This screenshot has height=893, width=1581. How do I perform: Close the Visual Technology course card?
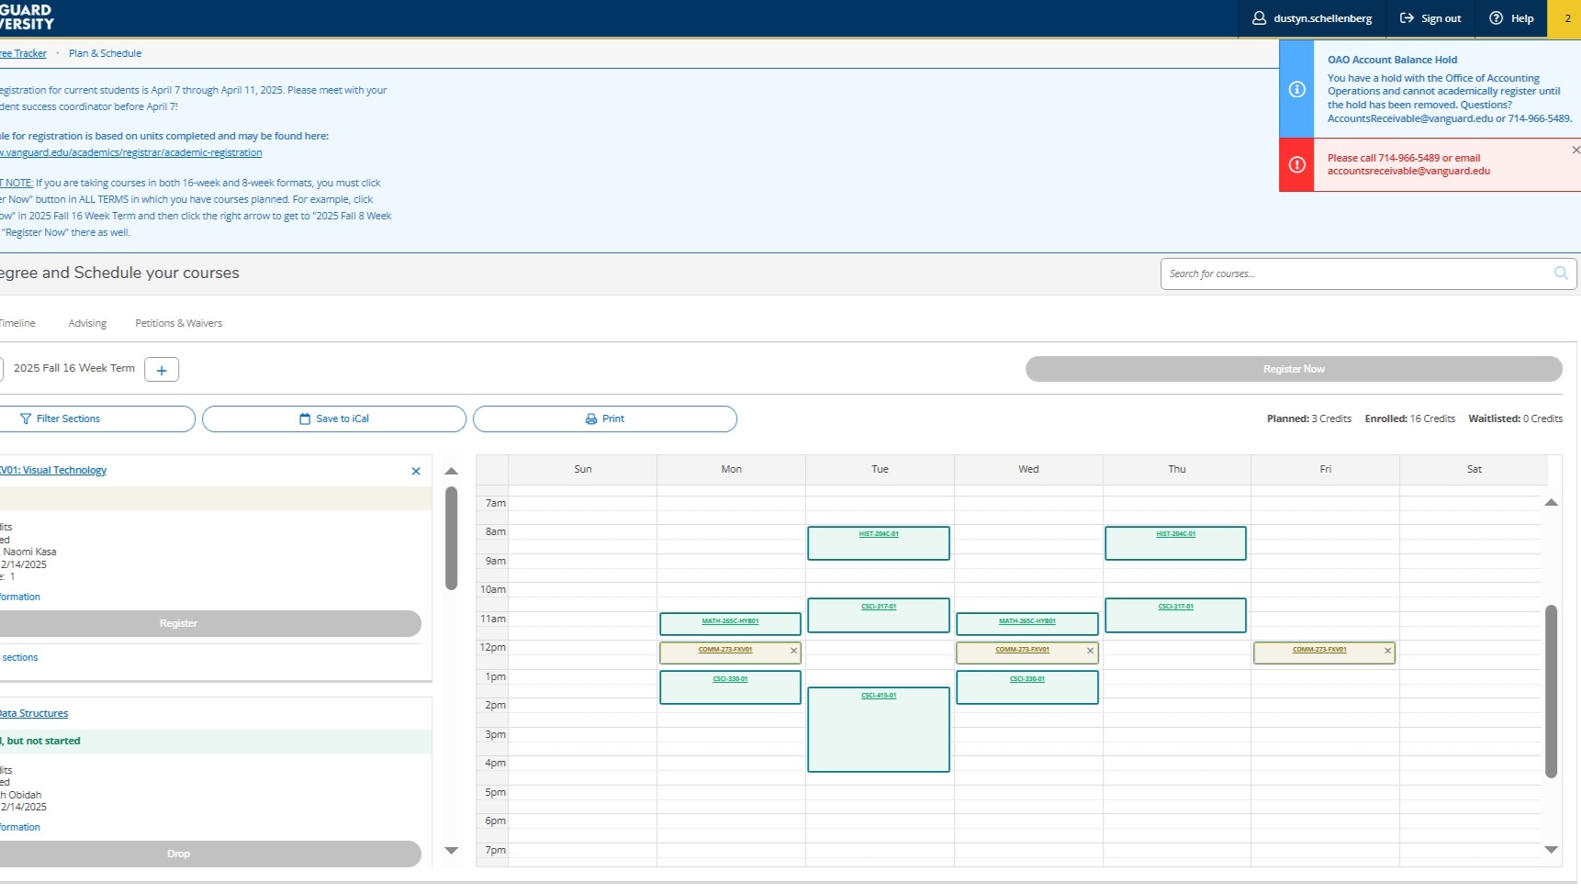coord(416,471)
